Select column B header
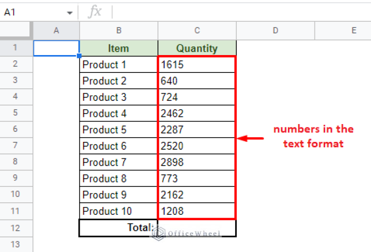371x252 pixels. coord(118,31)
